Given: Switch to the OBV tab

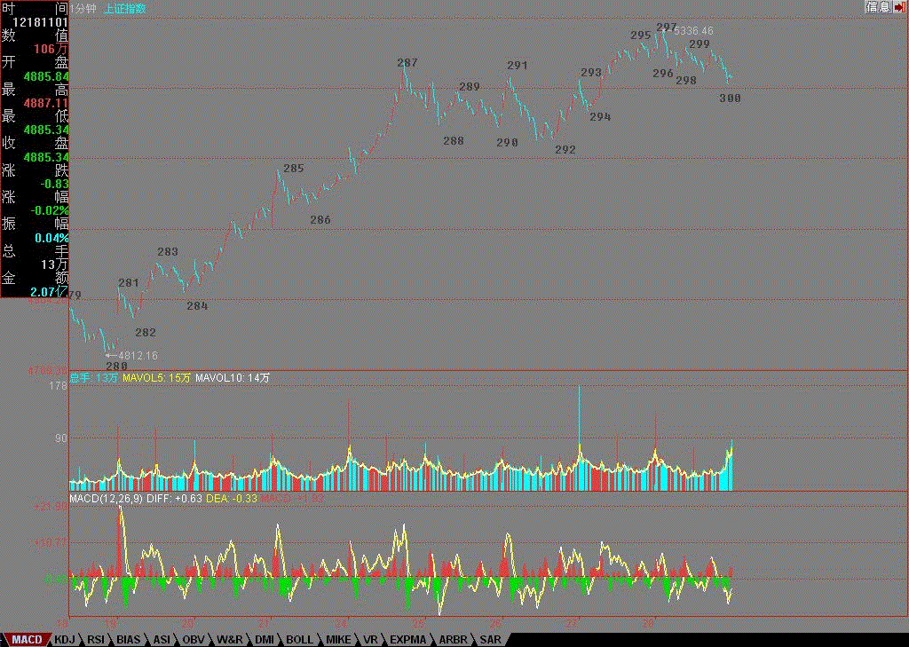Looking at the screenshot, I should point(193,639).
